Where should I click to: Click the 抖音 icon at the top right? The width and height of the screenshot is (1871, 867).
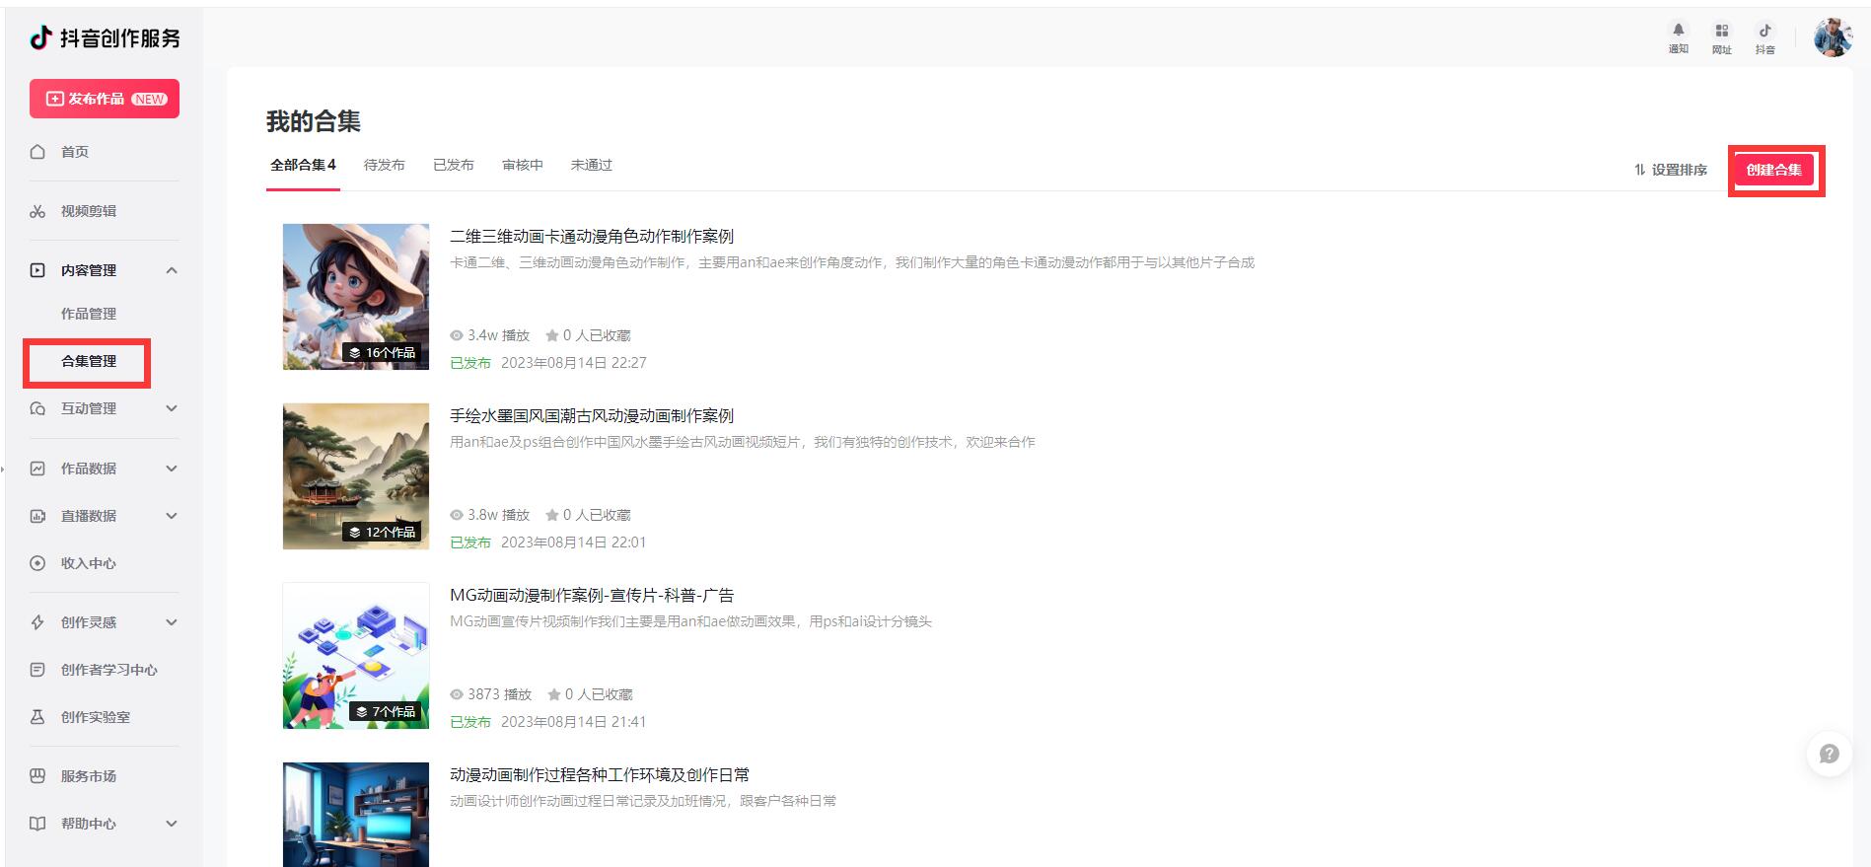click(x=1764, y=31)
